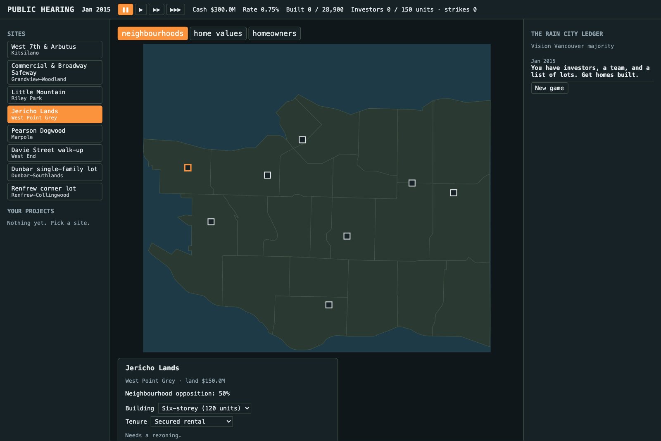
Task: Switch to the home values map tab
Action: (x=218, y=33)
